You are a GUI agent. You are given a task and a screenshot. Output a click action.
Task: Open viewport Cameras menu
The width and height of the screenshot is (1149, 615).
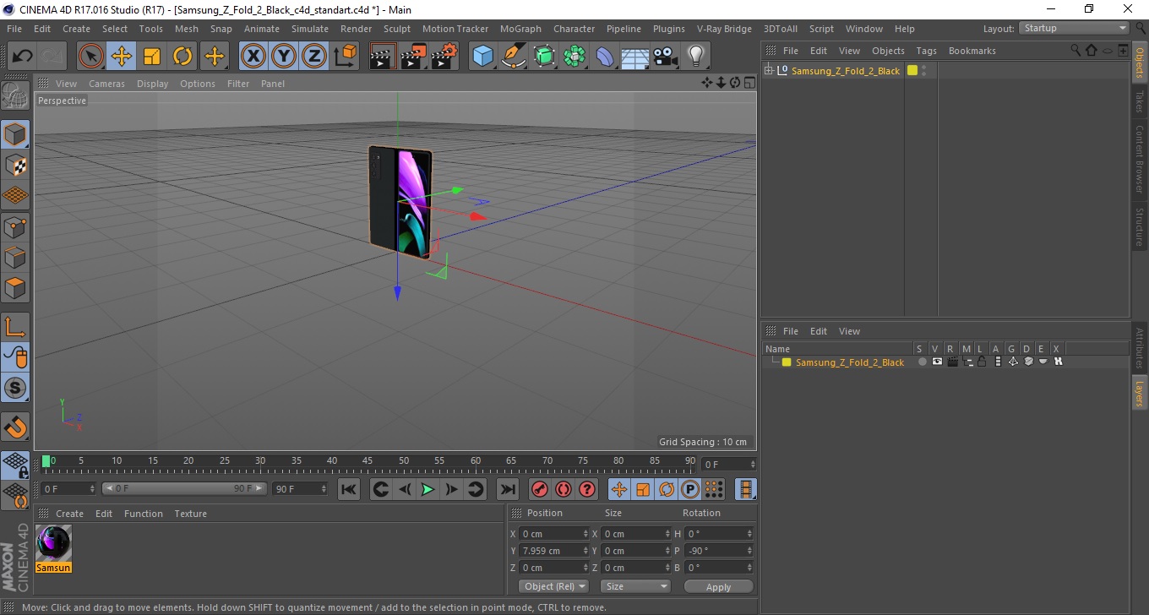(106, 84)
